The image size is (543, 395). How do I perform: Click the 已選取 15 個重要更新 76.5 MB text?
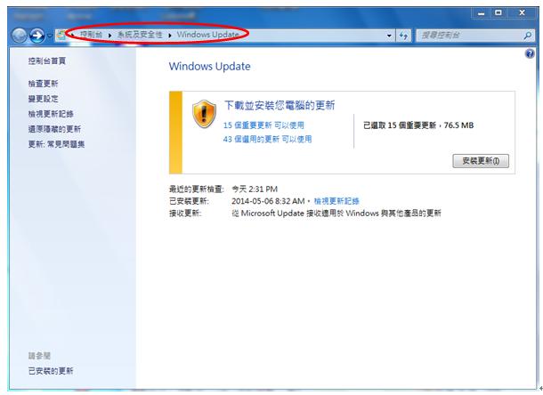418,125
